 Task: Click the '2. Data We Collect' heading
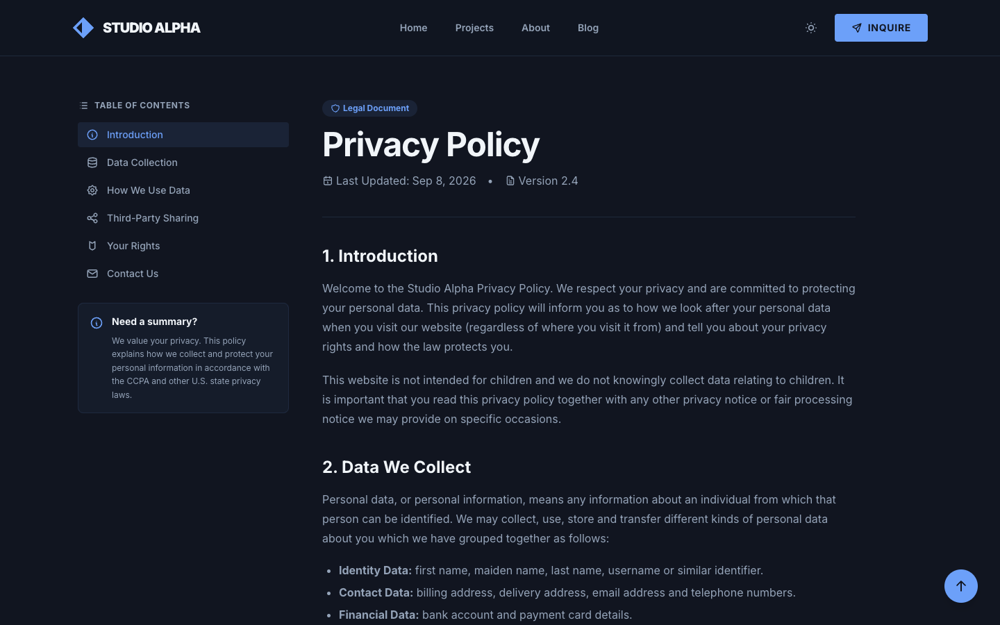coord(397,467)
